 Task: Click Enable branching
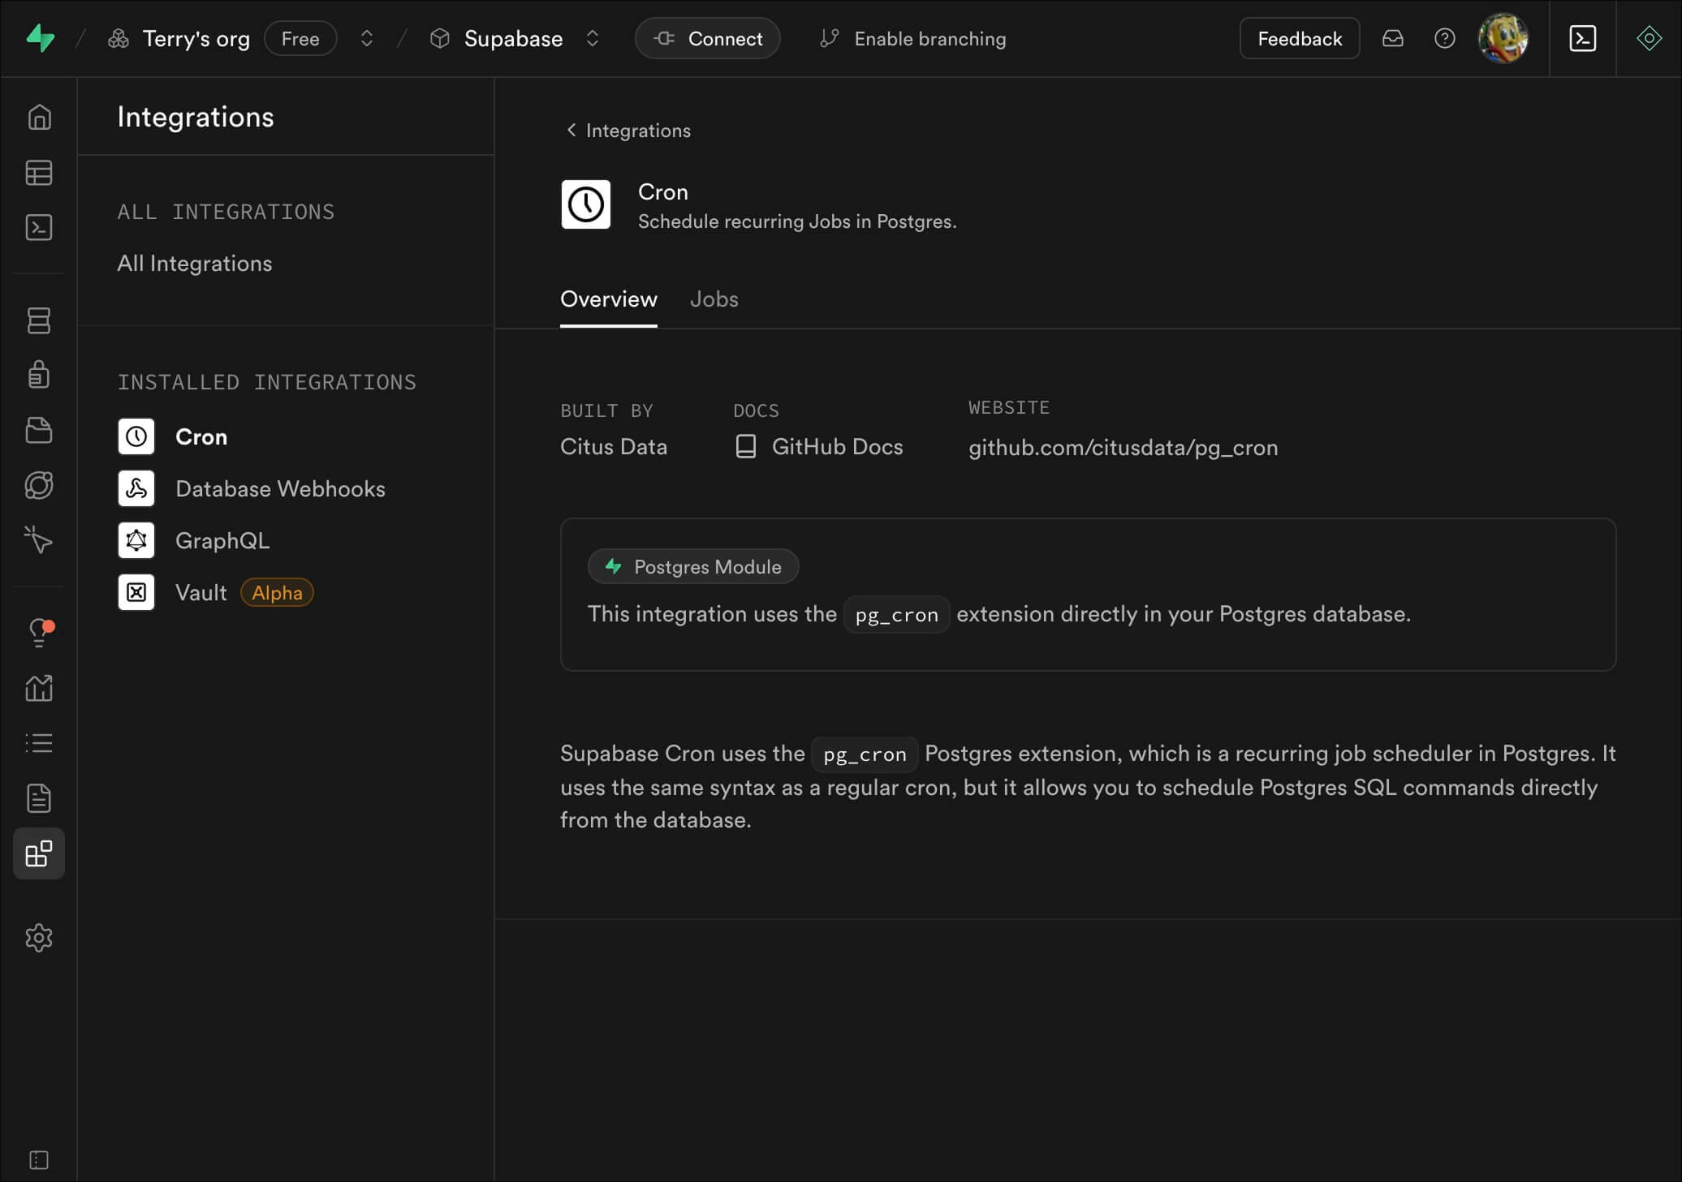tap(913, 38)
